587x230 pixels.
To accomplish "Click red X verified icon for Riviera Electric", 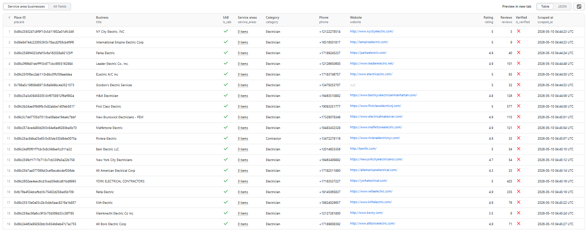I will [518, 138].
